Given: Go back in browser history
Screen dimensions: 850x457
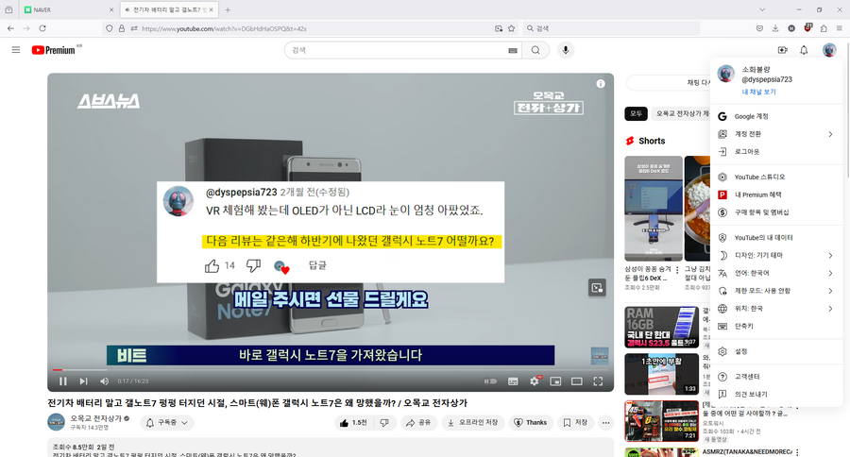Looking at the screenshot, I should [10, 28].
